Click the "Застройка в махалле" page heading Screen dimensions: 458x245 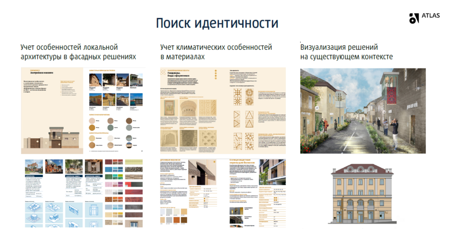[42, 73]
